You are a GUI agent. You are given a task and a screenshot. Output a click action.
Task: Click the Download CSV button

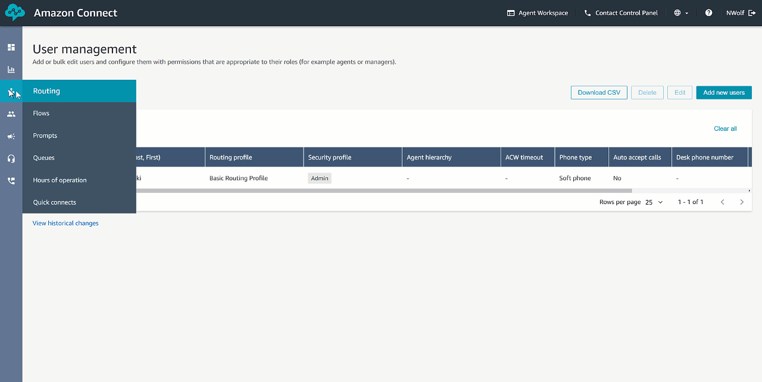pyautogui.click(x=599, y=92)
